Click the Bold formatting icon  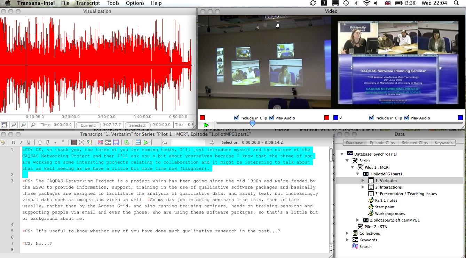coord(13,142)
